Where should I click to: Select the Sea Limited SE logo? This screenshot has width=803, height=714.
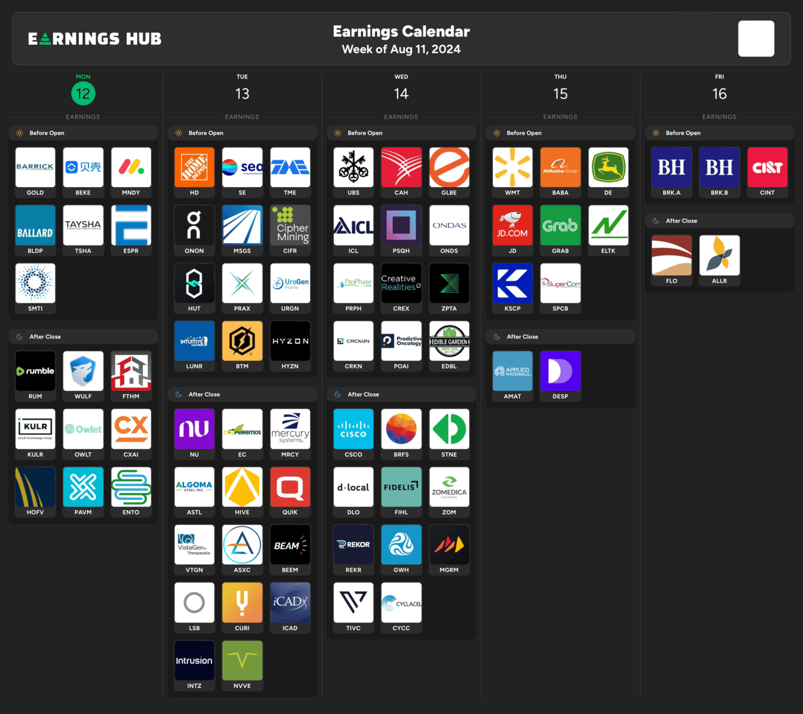click(242, 167)
